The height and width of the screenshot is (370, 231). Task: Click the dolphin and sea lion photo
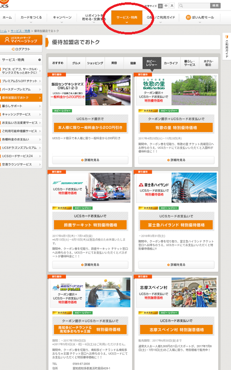pyautogui.click(x=108, y=292)
